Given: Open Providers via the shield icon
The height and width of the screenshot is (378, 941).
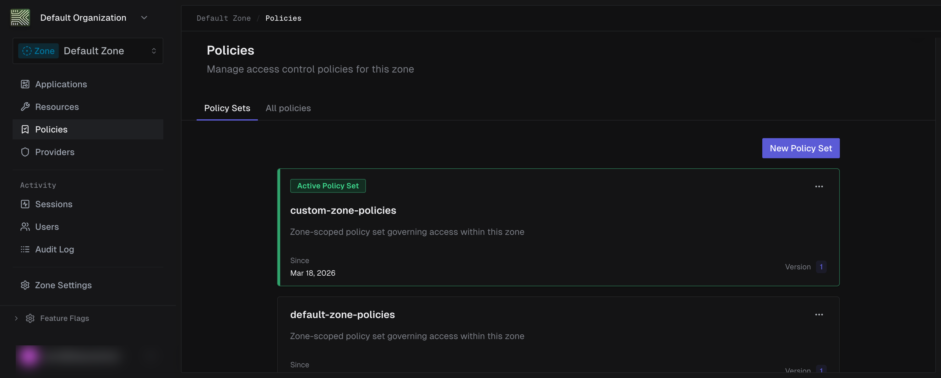Looking at the screenshot, I should (25, 152).
